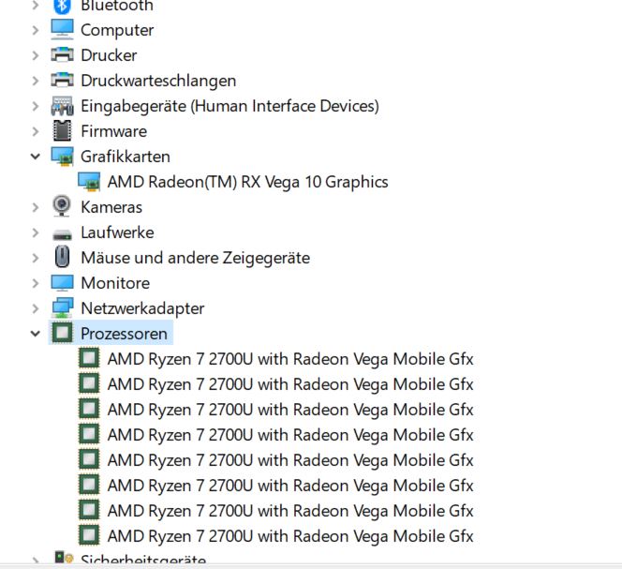Screen dimensions: 622x569
Task: Select the fifth AMD Ryzen 7 2700U entry text
Action: pyautogui.click(x=290, y=460)
